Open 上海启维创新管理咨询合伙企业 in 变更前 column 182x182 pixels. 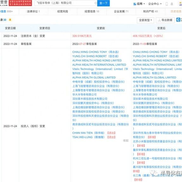[x=98, y=107]
